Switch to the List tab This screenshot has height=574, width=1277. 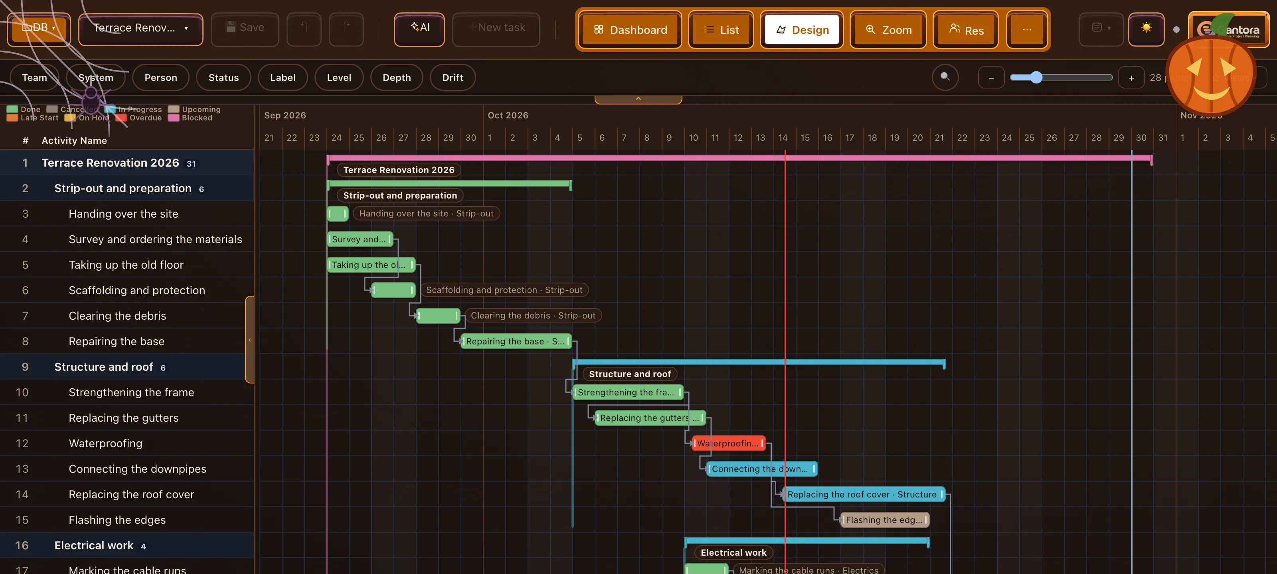(721, 30)
